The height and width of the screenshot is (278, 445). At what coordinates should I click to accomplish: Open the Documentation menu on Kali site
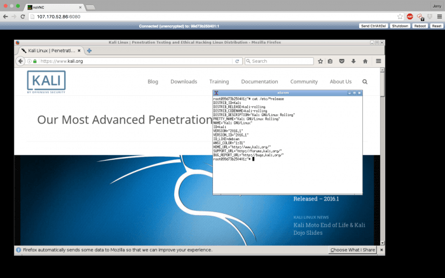point(259,82)
